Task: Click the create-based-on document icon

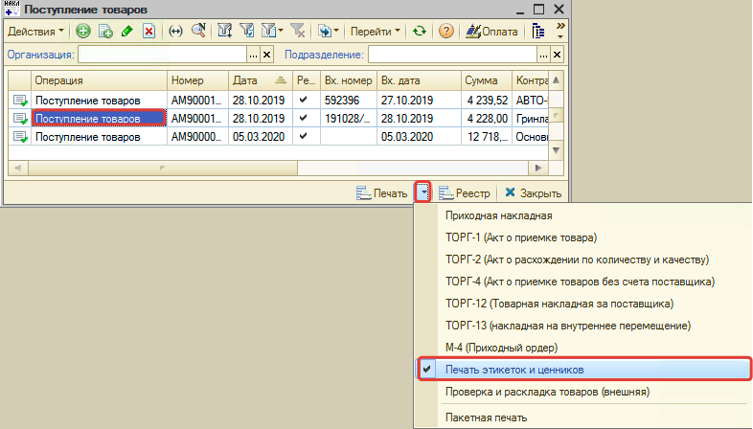Action: pos(325,32)
